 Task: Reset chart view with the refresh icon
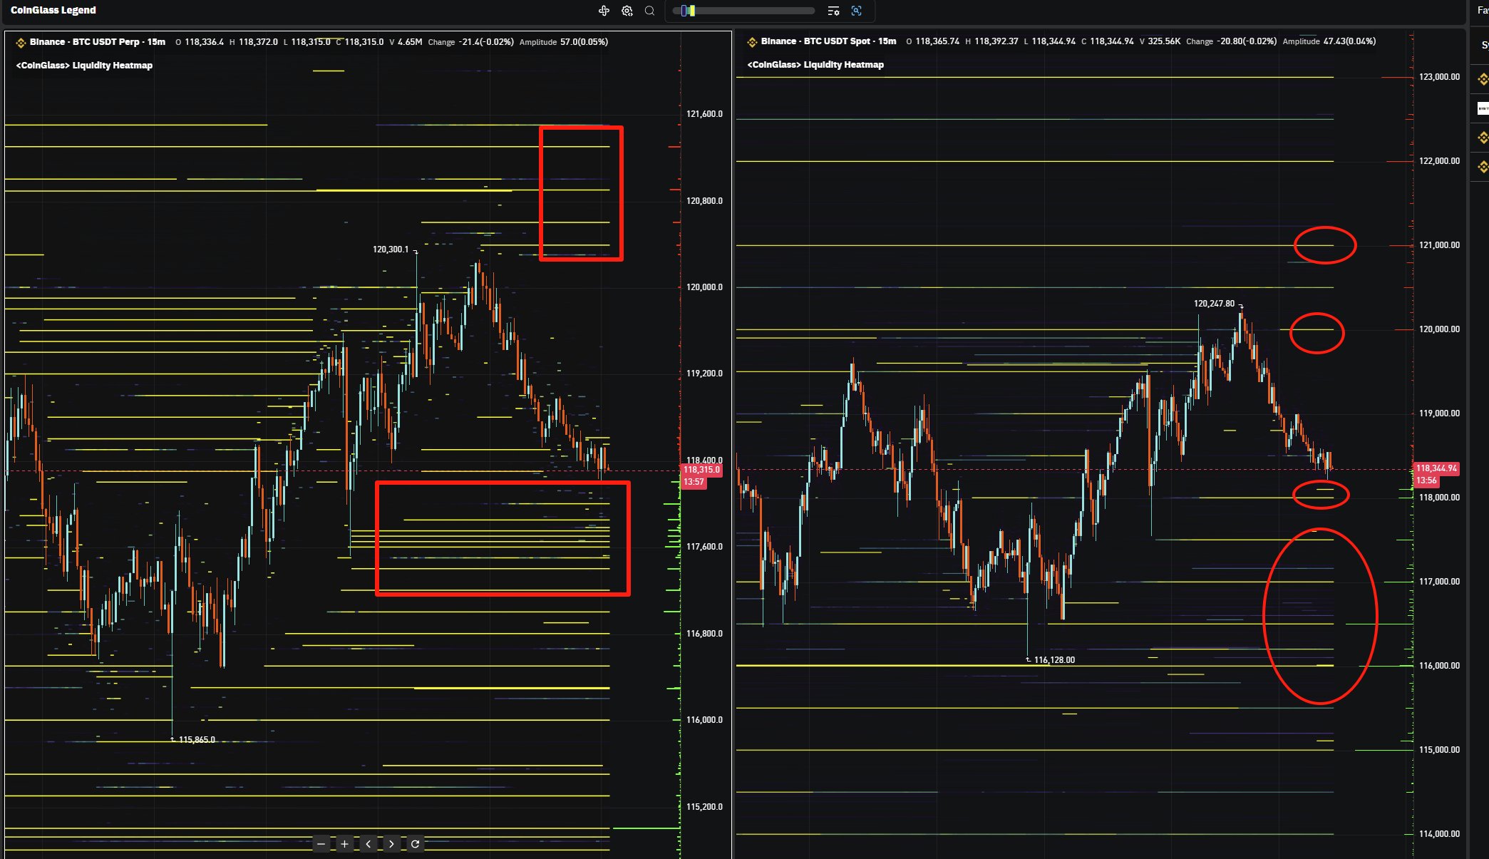coord(415,844)
